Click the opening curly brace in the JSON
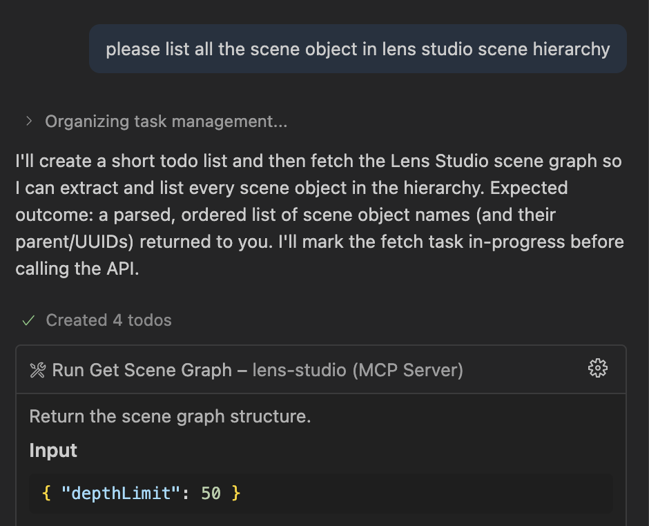Screen dimensions: 649x526 (46, 493)
